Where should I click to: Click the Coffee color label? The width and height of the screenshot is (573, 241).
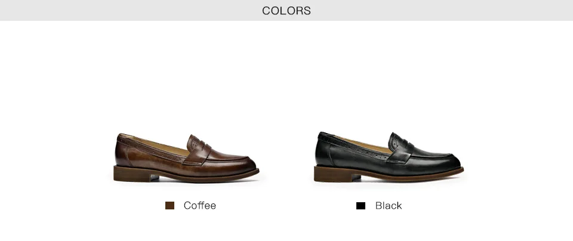pos(199,206)
